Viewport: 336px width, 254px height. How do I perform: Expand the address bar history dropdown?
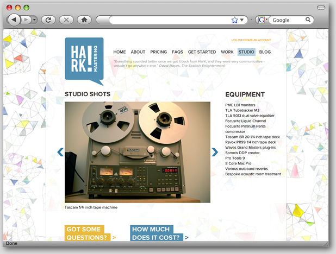click(242, 20)
